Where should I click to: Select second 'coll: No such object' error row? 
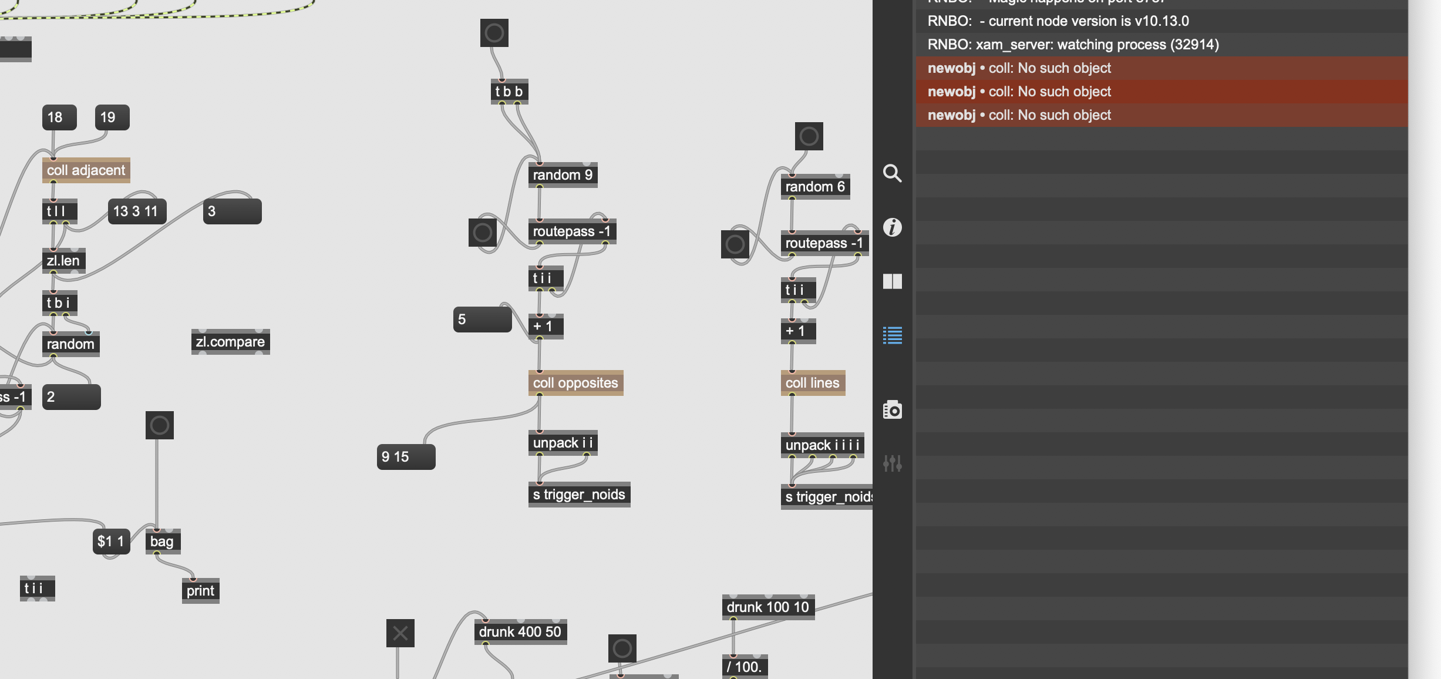pos(1161,92)
